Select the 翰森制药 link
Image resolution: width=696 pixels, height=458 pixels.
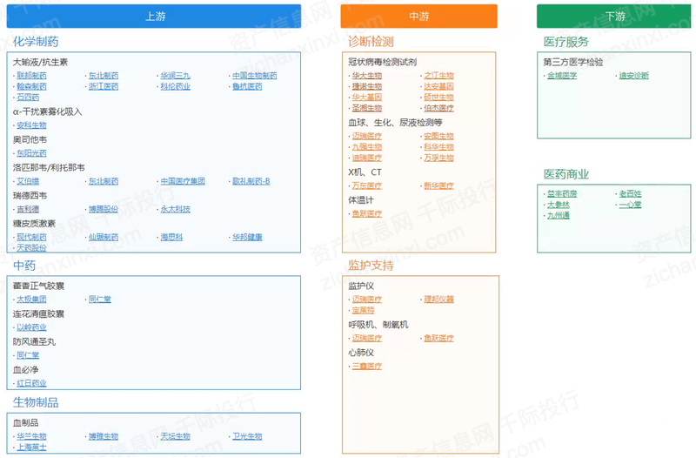[x=31, y=86]
